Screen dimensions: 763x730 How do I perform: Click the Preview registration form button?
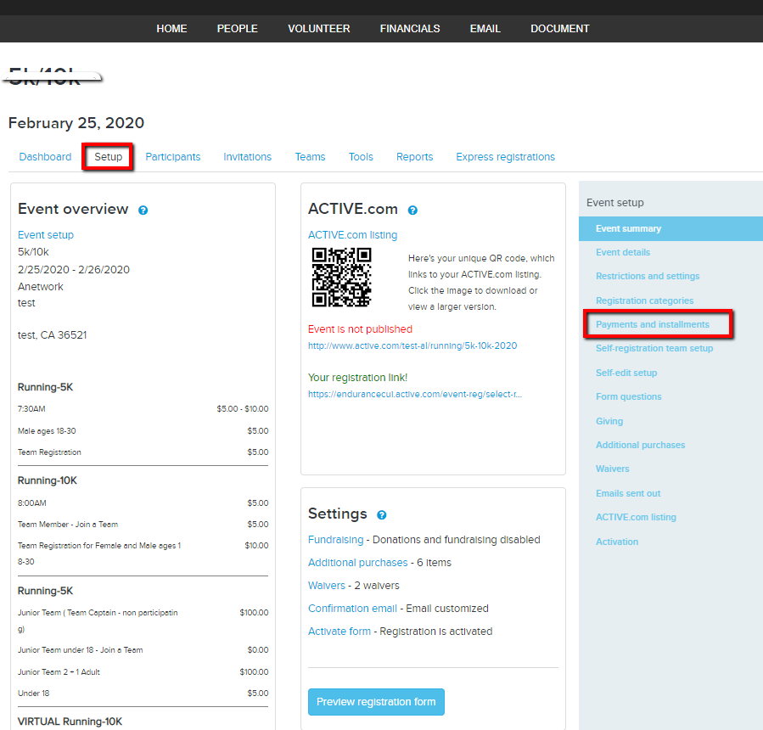pyautogui.click(x=376, y=702)
